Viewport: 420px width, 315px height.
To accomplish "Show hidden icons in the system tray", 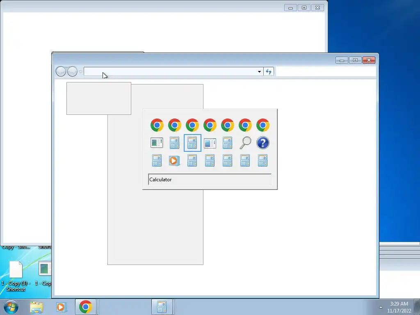I will 381,307.
